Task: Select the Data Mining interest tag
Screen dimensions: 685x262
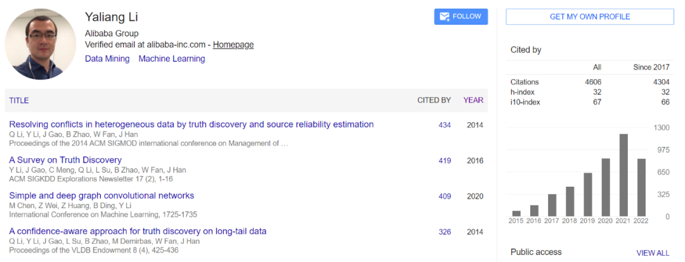Action: point(107,59)
